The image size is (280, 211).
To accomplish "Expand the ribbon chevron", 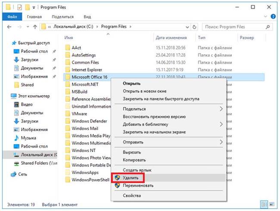I will coord(265,17).
